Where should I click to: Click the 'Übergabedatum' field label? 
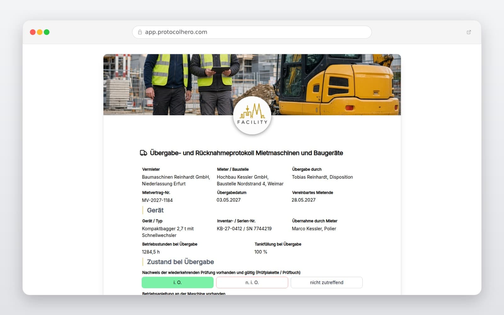tap(232, 193)
